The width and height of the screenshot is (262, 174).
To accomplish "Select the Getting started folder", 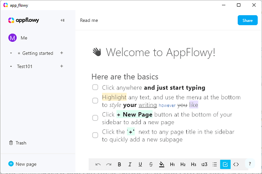I will tap(38, 53).
